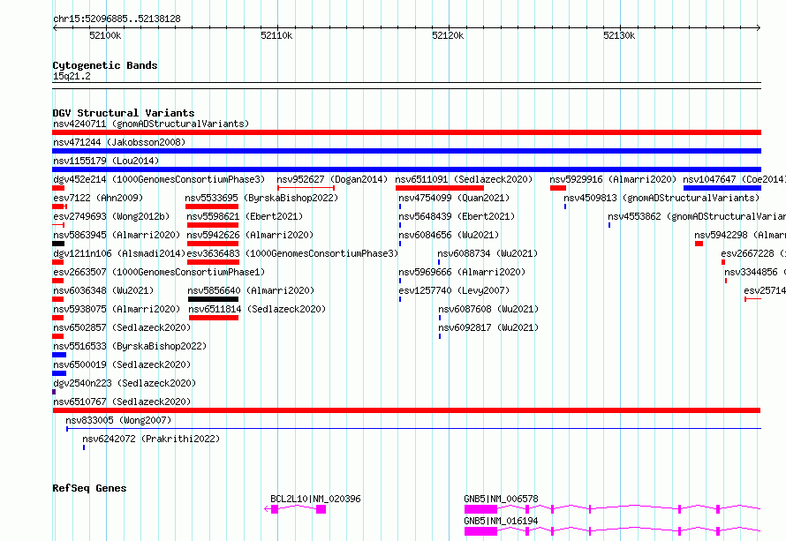This screenshot has height=541, width=786.
Task: Click the red bar under nsv6511091
Action: pyautogui.click(x=440, y=188)
